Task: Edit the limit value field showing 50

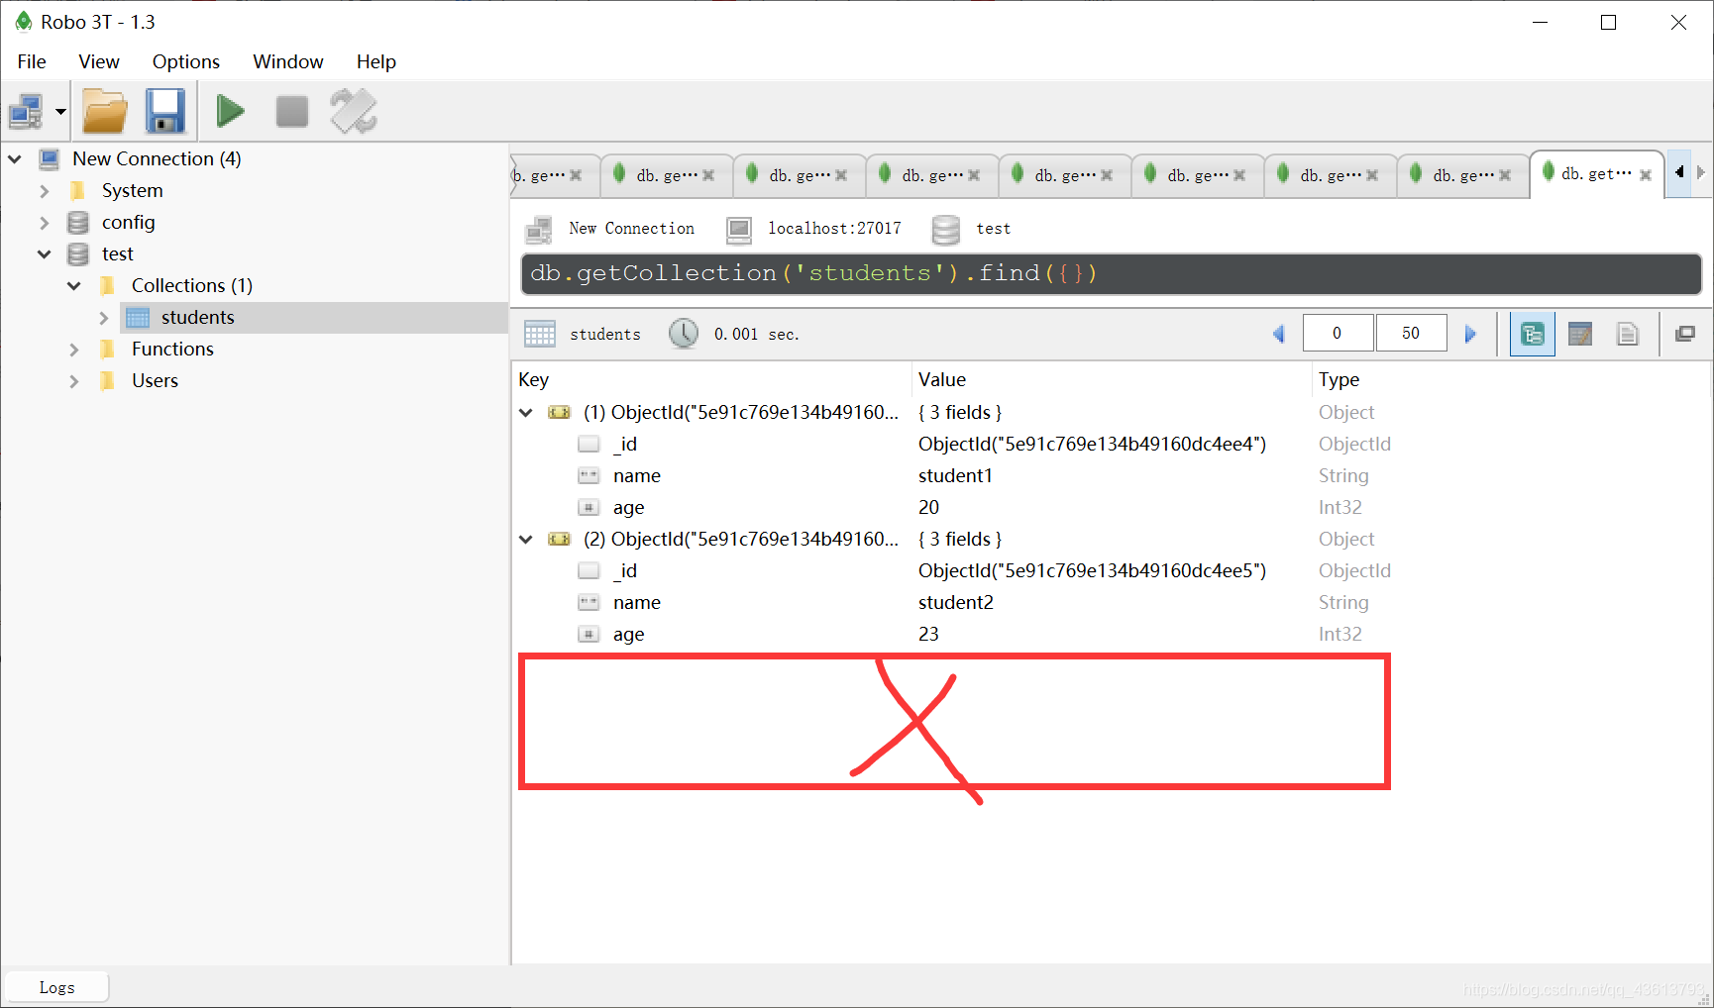Action: pyautogui.click(x=1411, y=333)
